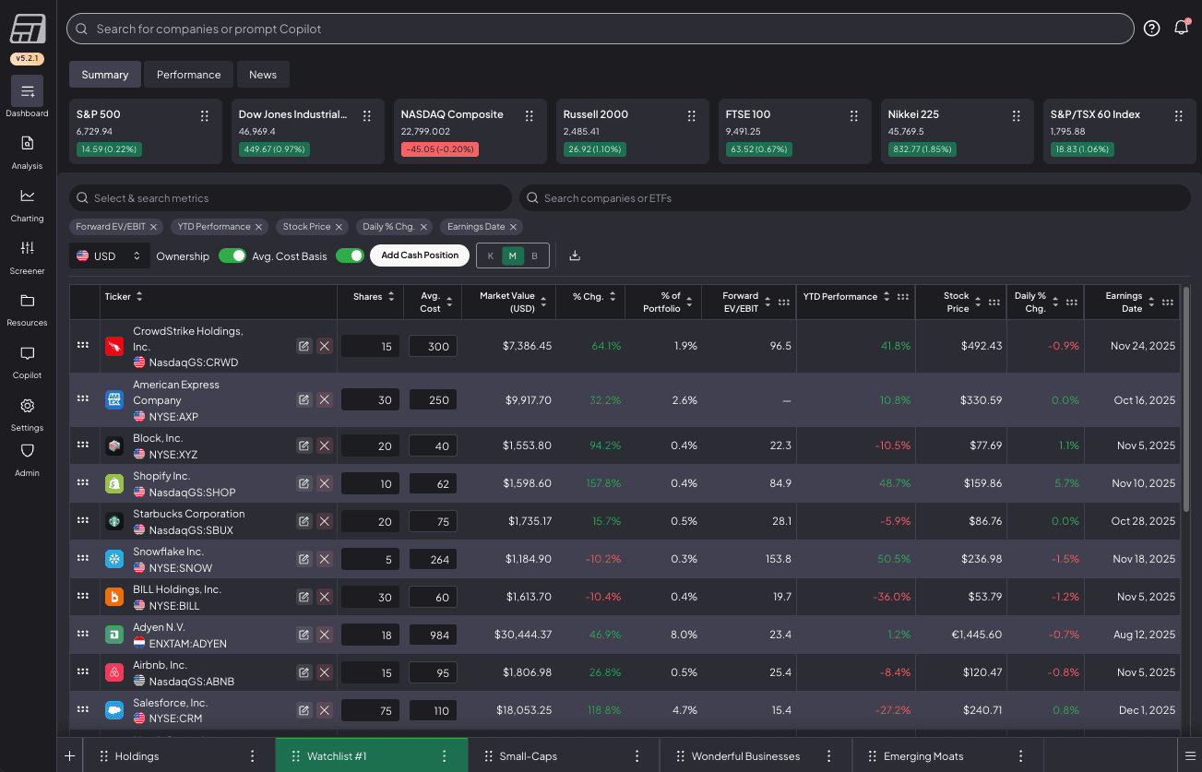Viewport: 1202px width, 772px height.
Task: Click the notifications bell icon
Action: click(x=1181, y=28)
